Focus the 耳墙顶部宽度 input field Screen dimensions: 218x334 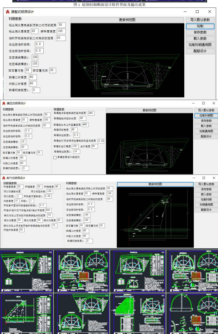[74, 129]
